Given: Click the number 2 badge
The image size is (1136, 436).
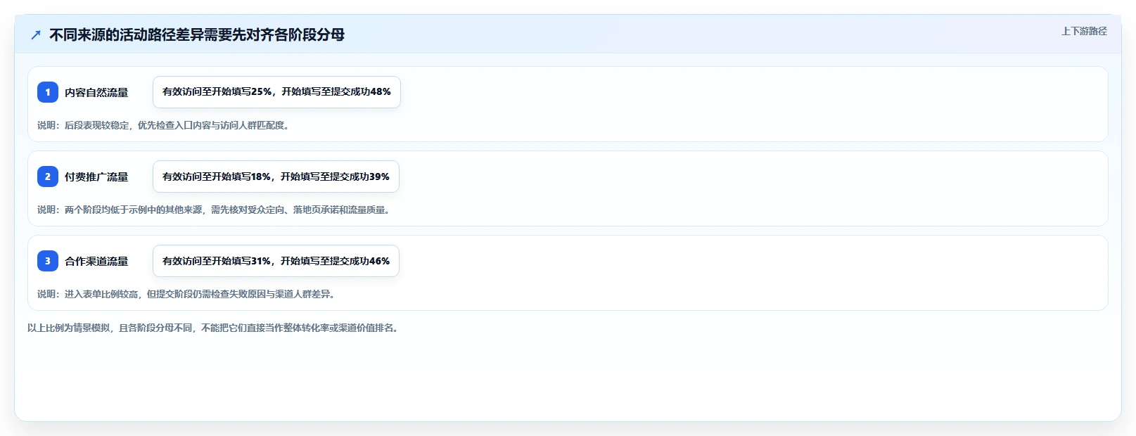Looking at the screenshot, I should [x=48, y=177].
